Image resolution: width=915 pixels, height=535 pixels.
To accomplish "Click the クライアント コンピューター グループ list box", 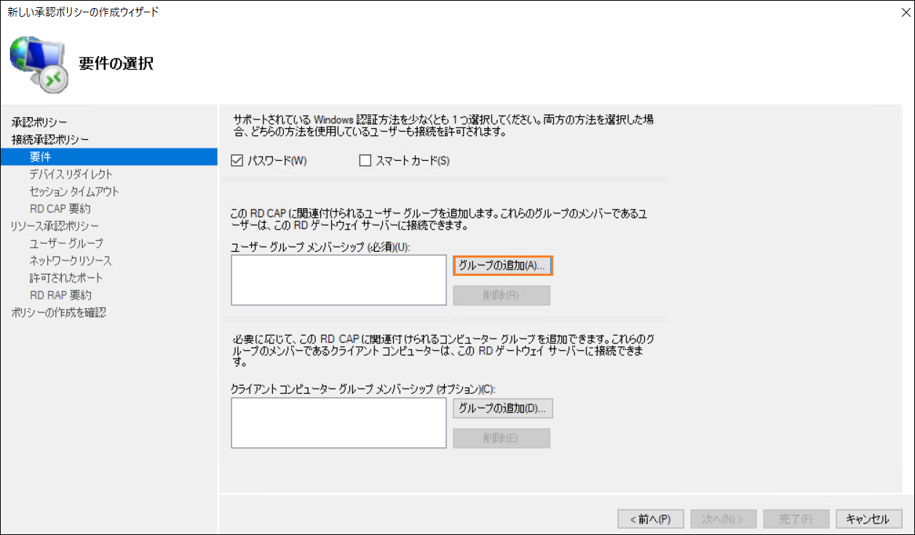I will point(338,423).
